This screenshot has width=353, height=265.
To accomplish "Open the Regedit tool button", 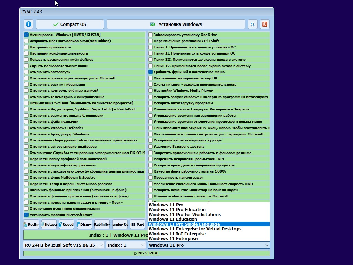I will click(x=67, y=224).
